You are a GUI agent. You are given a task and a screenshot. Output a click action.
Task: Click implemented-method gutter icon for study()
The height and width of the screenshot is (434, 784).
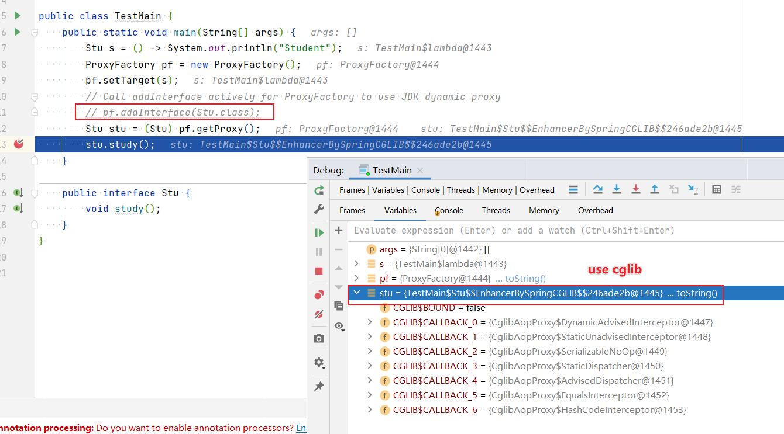click(18, 209)
